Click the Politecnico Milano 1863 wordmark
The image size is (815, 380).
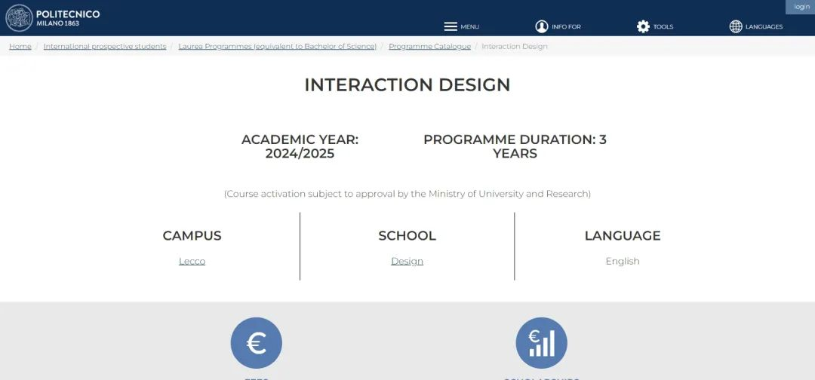point(68,18)
